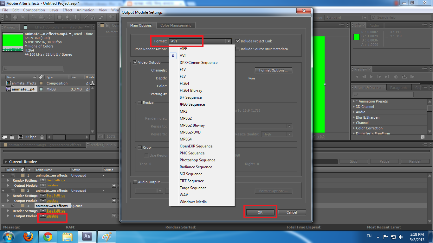Select the Pen tool
Viewport: 433px width, 243px height.
coord(68,17)
